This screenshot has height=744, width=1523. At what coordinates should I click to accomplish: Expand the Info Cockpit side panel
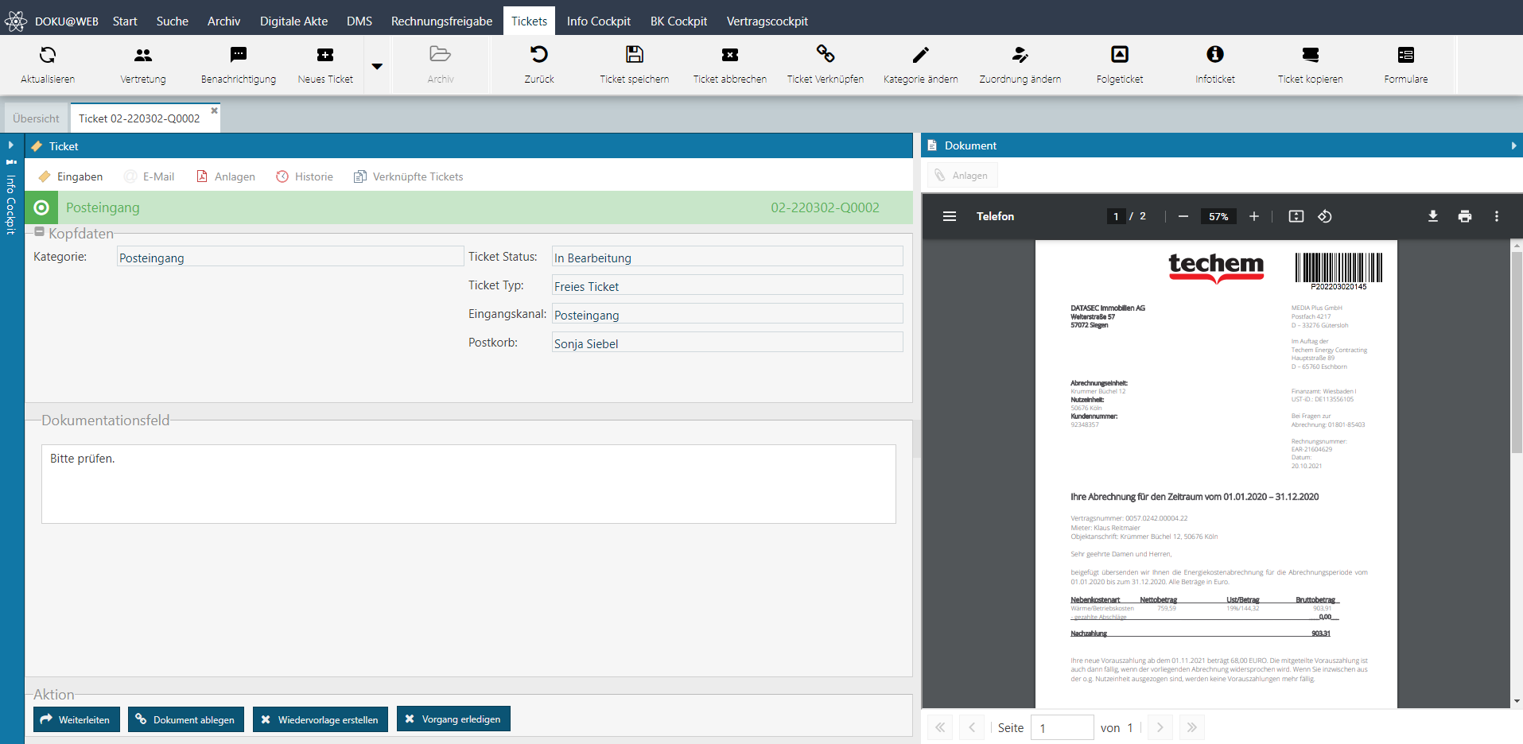coord(11,145)
